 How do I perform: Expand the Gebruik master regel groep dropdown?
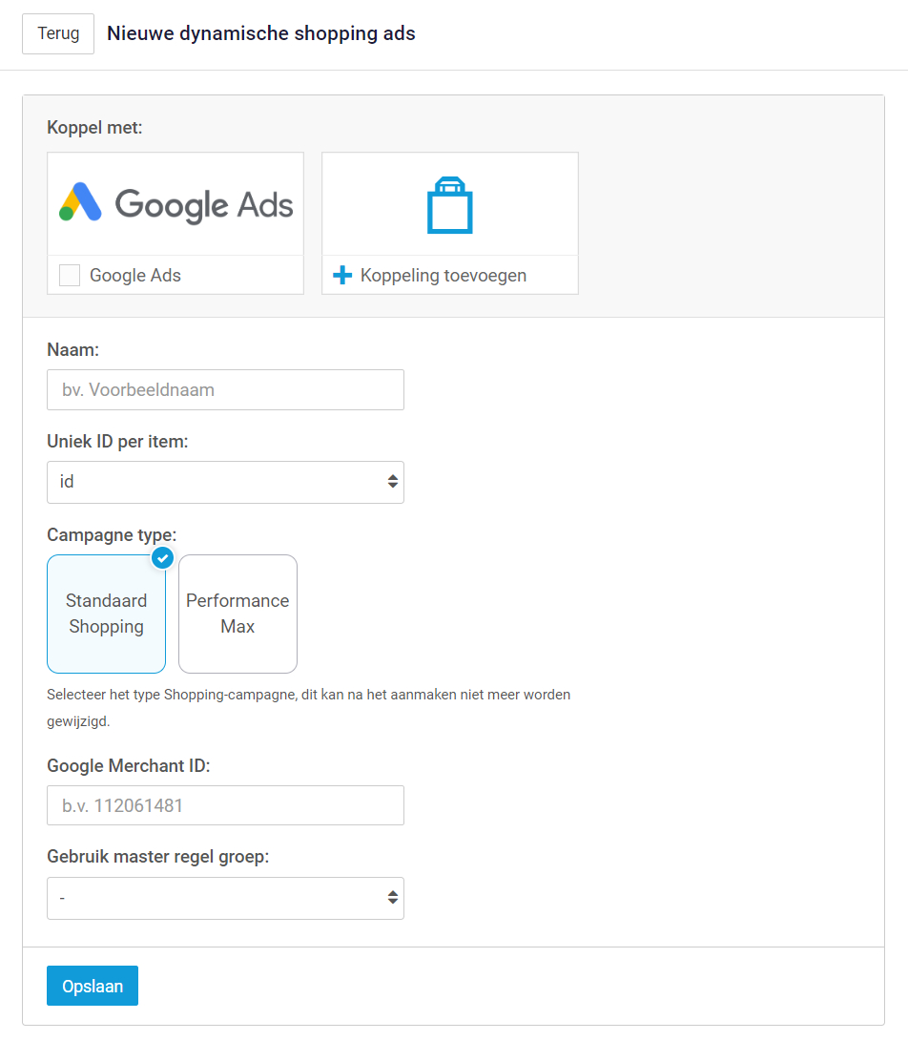pyautogui.click(x=225, y=898)
